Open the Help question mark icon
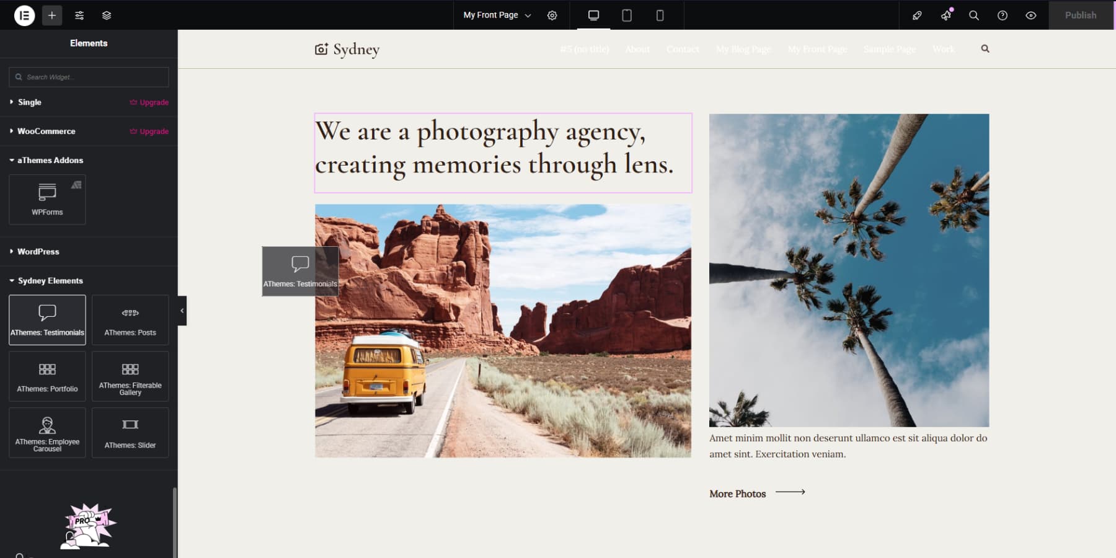This screenshot has width=1116, height=558. click(x=1003, y=15)
